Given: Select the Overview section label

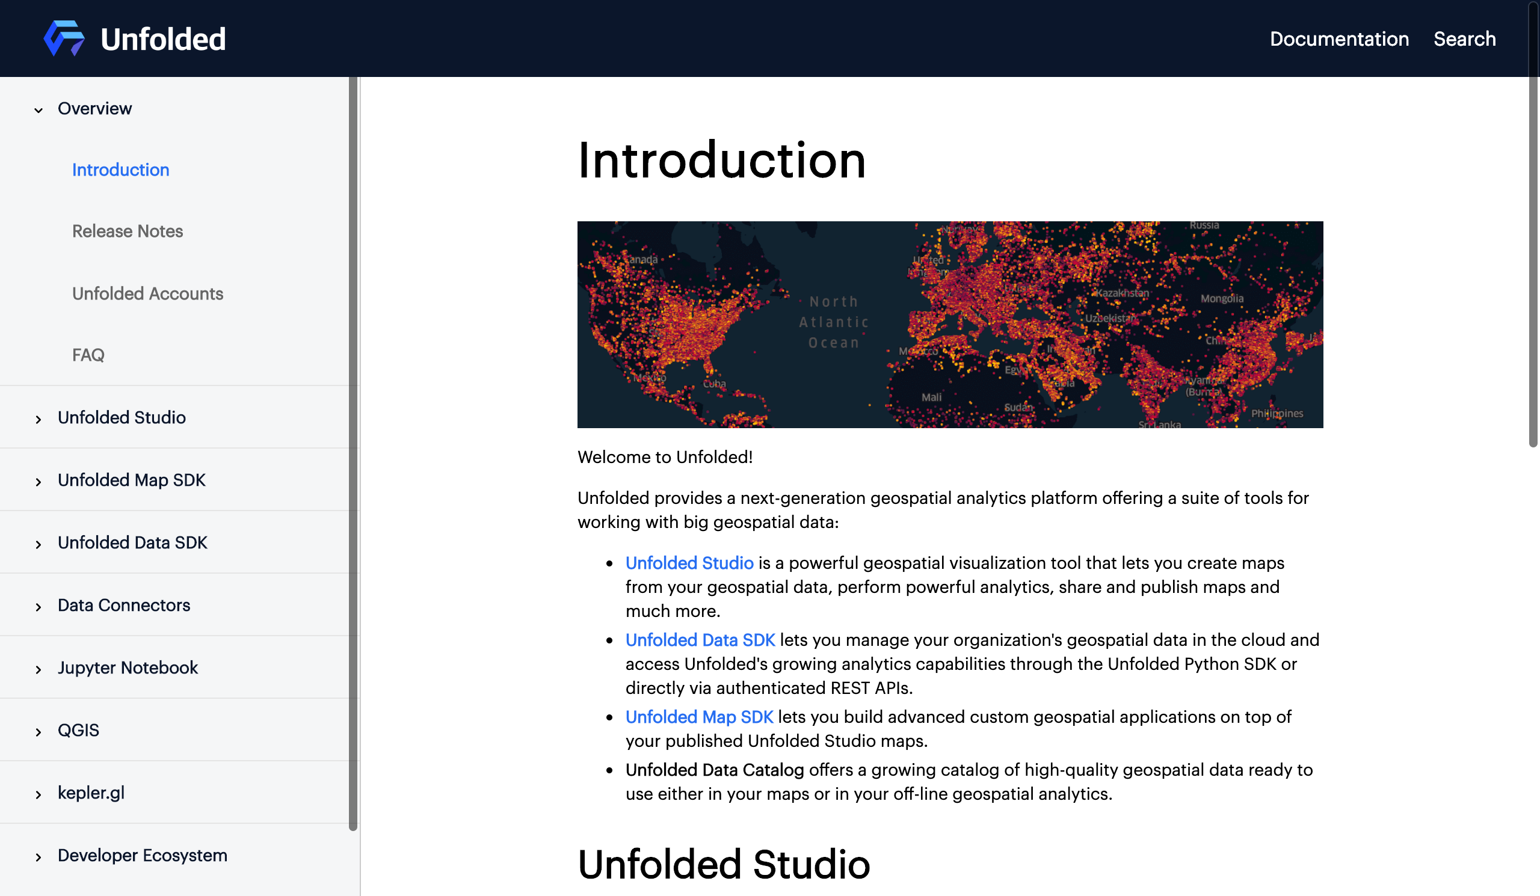Looking at the screenshot, I should click(x=94, y=109).
